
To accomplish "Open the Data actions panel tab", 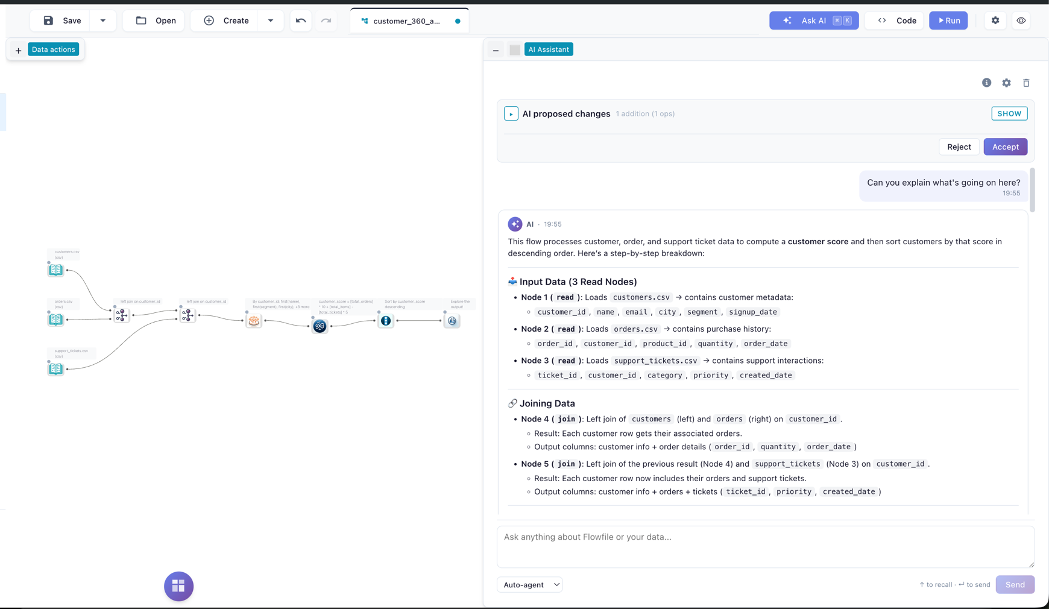I will click(x=53, y=49).
